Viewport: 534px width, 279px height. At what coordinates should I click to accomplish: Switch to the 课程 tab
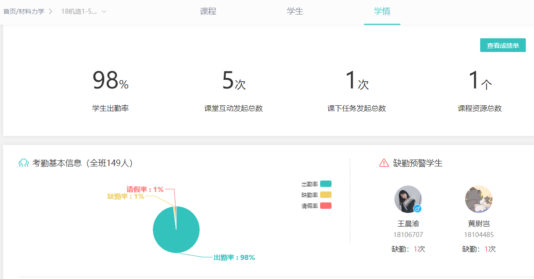[x=208, y=11]
